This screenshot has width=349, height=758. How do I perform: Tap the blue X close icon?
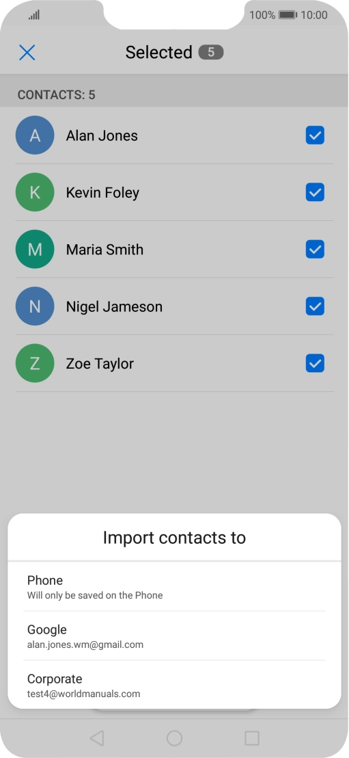coord(27,52)
